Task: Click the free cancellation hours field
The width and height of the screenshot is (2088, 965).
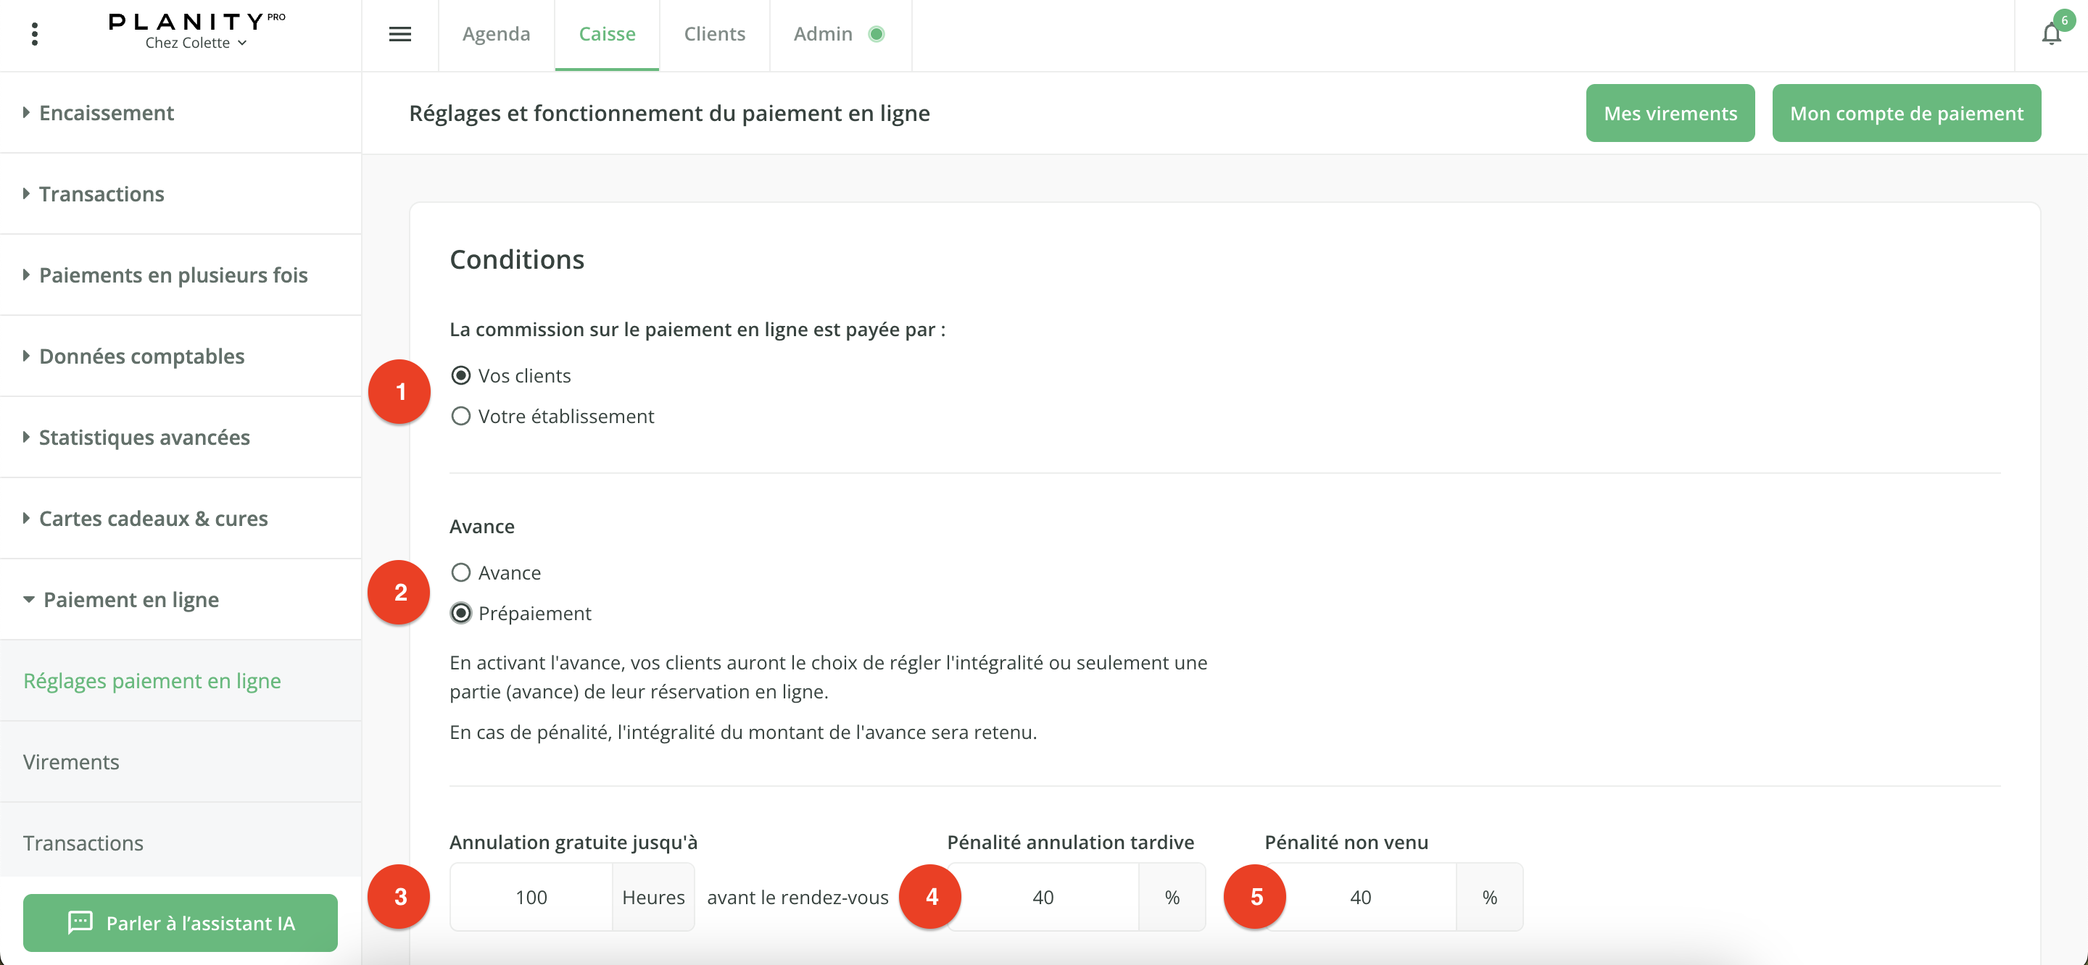Action: [x=531, y=897]
